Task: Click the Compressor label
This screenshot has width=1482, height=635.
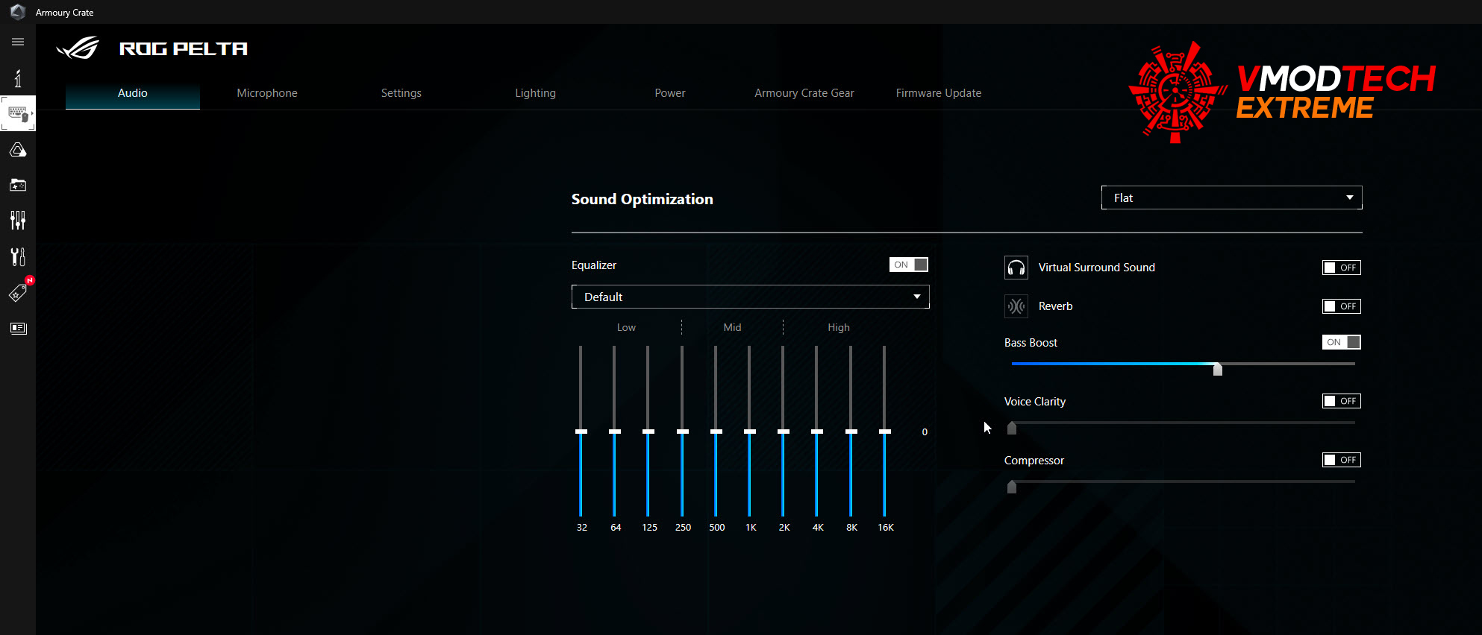Action: (x=1034, y=461)
